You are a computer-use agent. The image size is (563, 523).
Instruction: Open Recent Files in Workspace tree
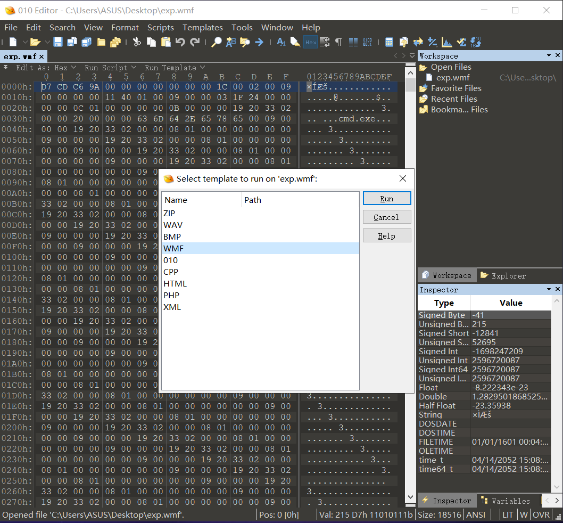pos(454,99)
